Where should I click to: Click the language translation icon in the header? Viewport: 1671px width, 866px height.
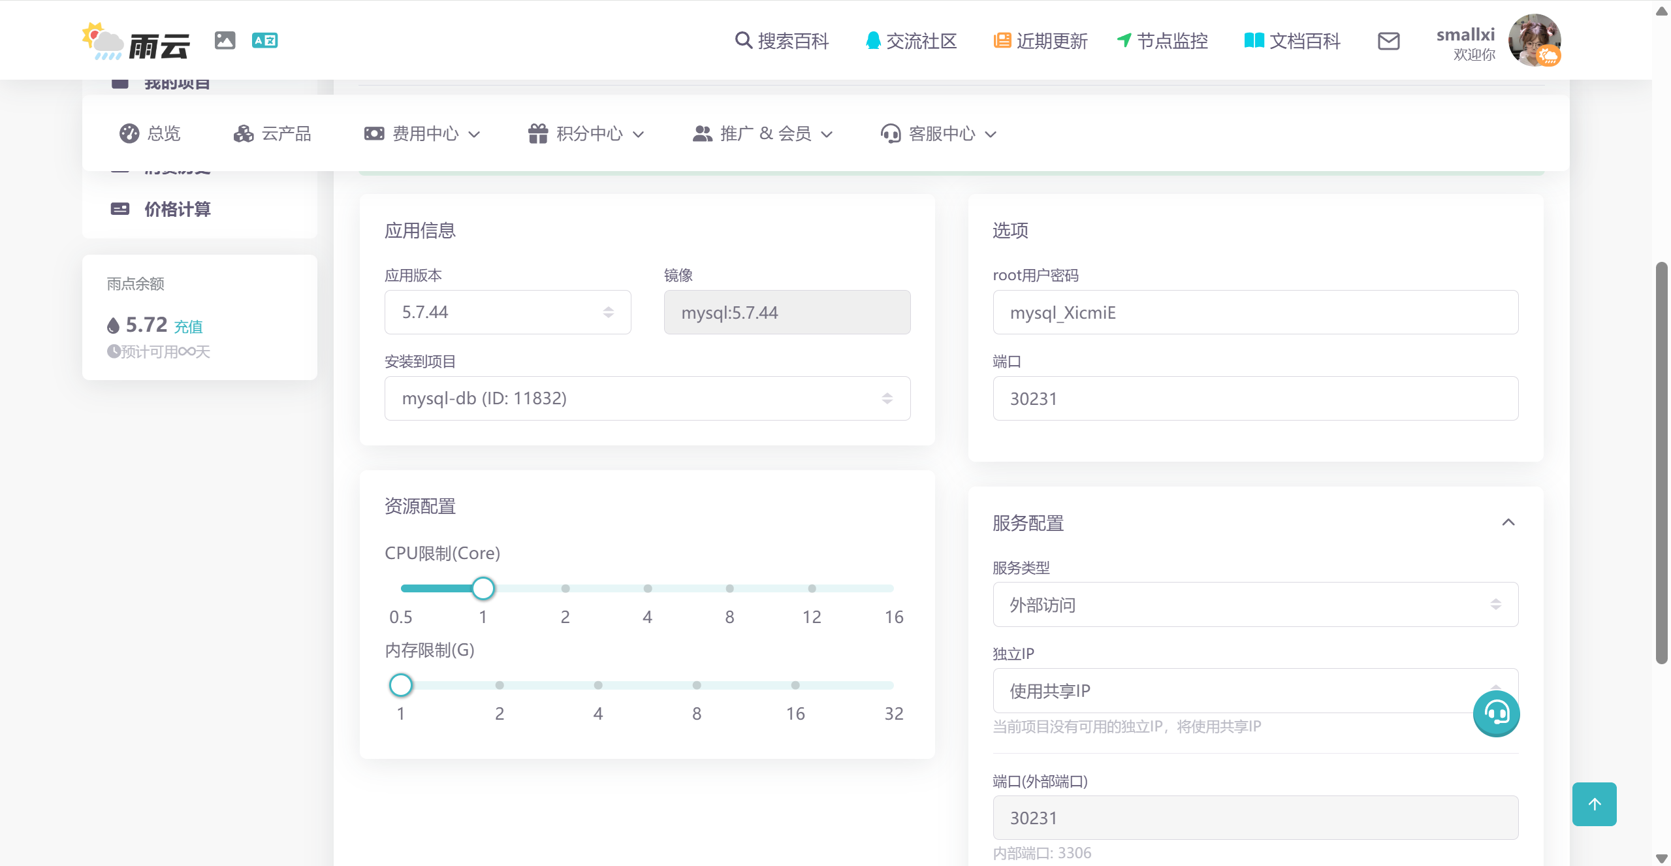[x=264, y=40]
